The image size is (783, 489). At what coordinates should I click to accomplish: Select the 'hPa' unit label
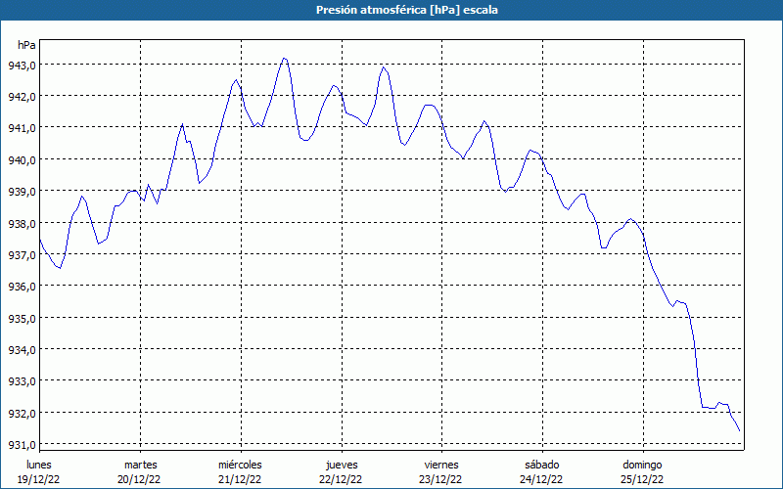point(26,45)
